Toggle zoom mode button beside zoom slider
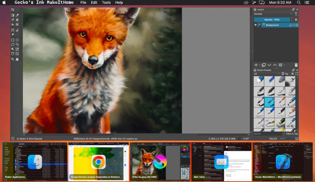The width and height of the screenshot is (315, 182). pos(297,138)
